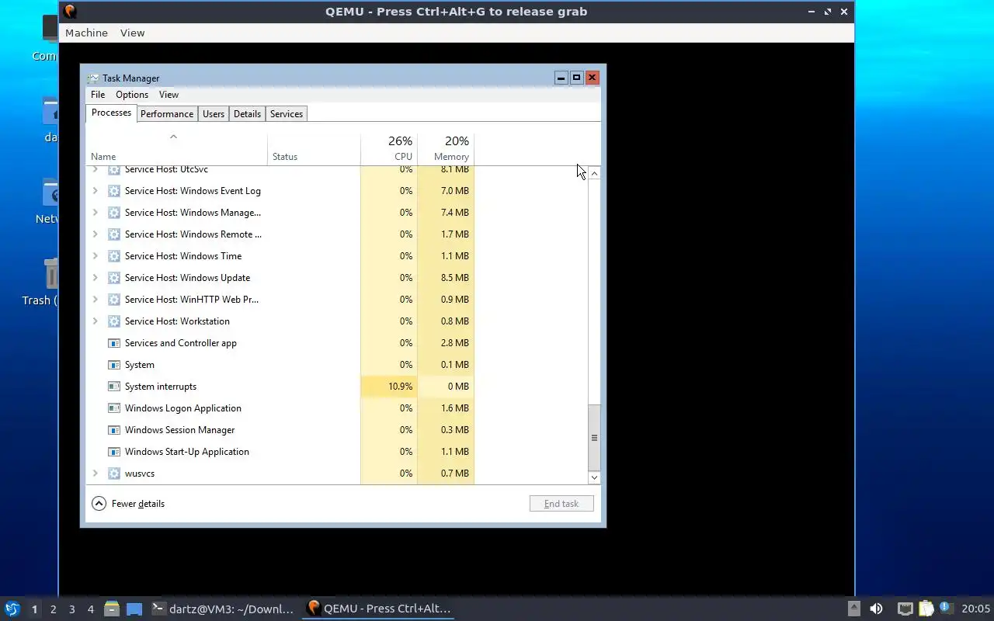Click gear icon of Service Host: Windows Remote
The width and height of the screenshot is (994, 621).
[x=114, y=234]
